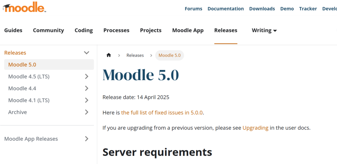The image size is (337, 164).
Task: Expand the Moodle 4.5 (LTS) chevron
Action: (87, 77)
